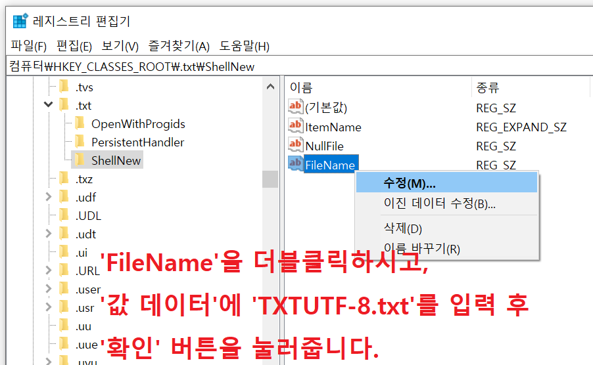Viewport: 593px width, 365px height.
Task: Select the PersistentHandler key
Action: coord(137,142)
